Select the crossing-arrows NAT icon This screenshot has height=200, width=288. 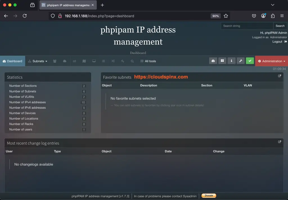pos(113,61)
